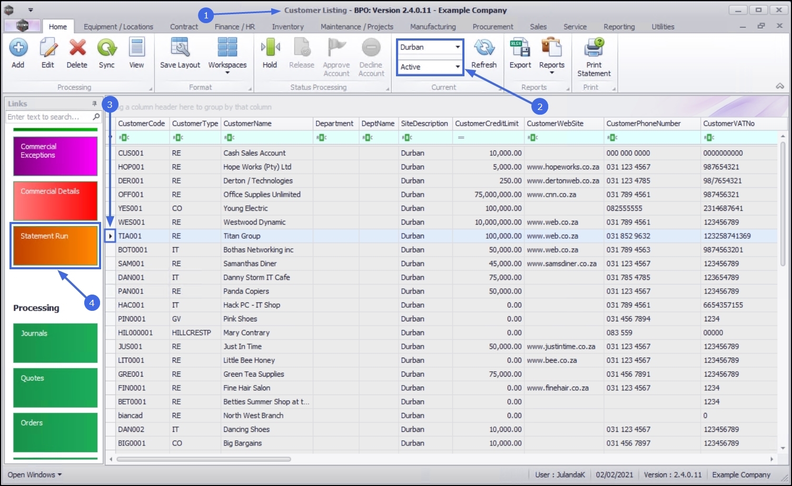Open the Statement Run tile
The width and height of the screenshot is (792, 486).
[55, 246]
